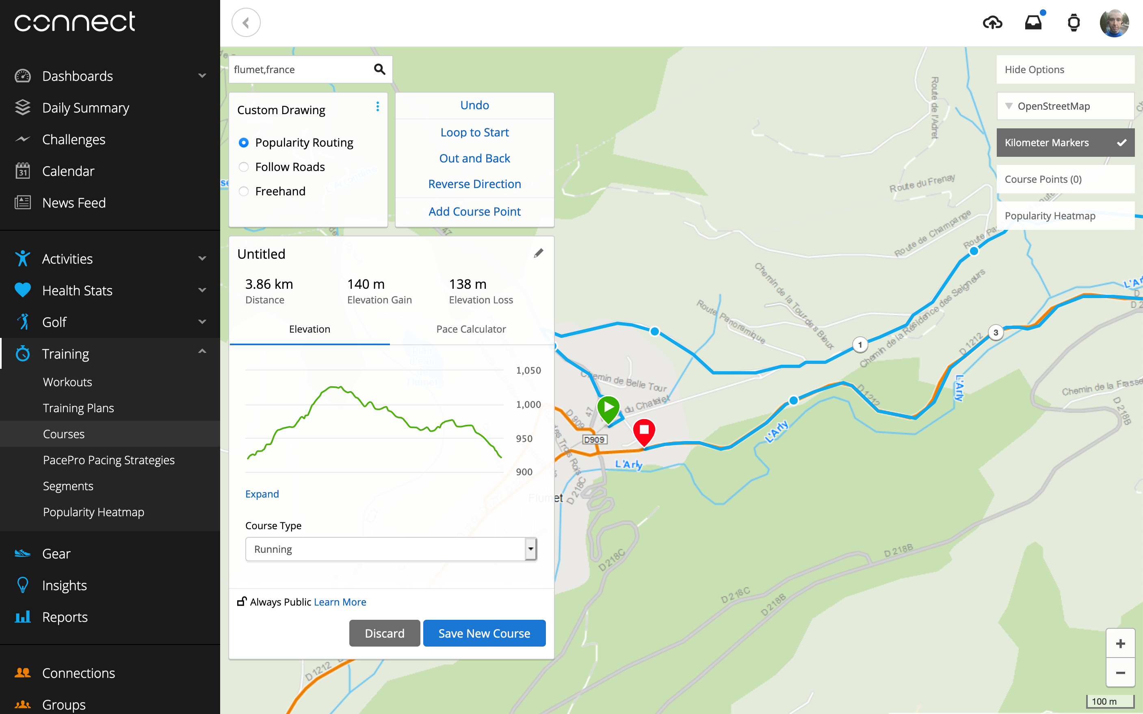The height and width of the screenshot is (714, 1143).
Task: Open Custom Drawing three-dot menu
Action: click(x=377, y=107)
